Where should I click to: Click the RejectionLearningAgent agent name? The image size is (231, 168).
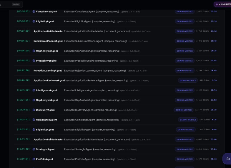pos(48,71)
